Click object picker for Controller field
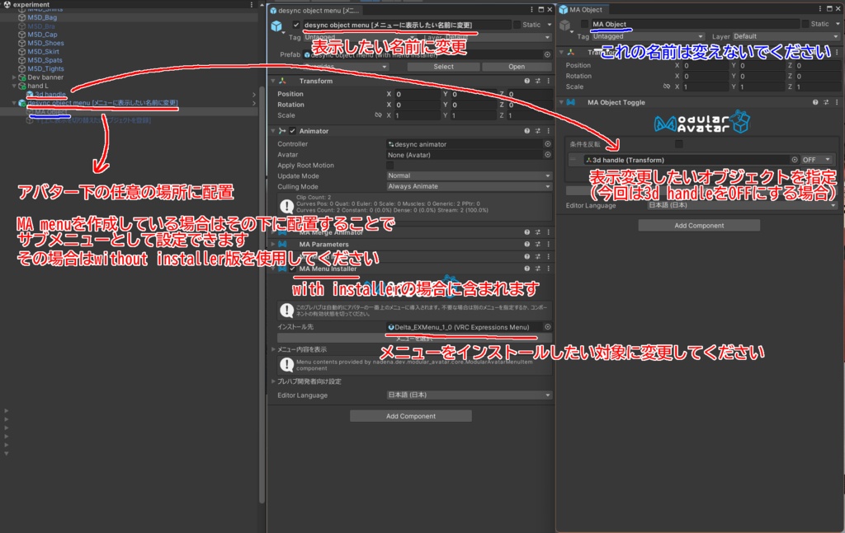 coord(548,144)
